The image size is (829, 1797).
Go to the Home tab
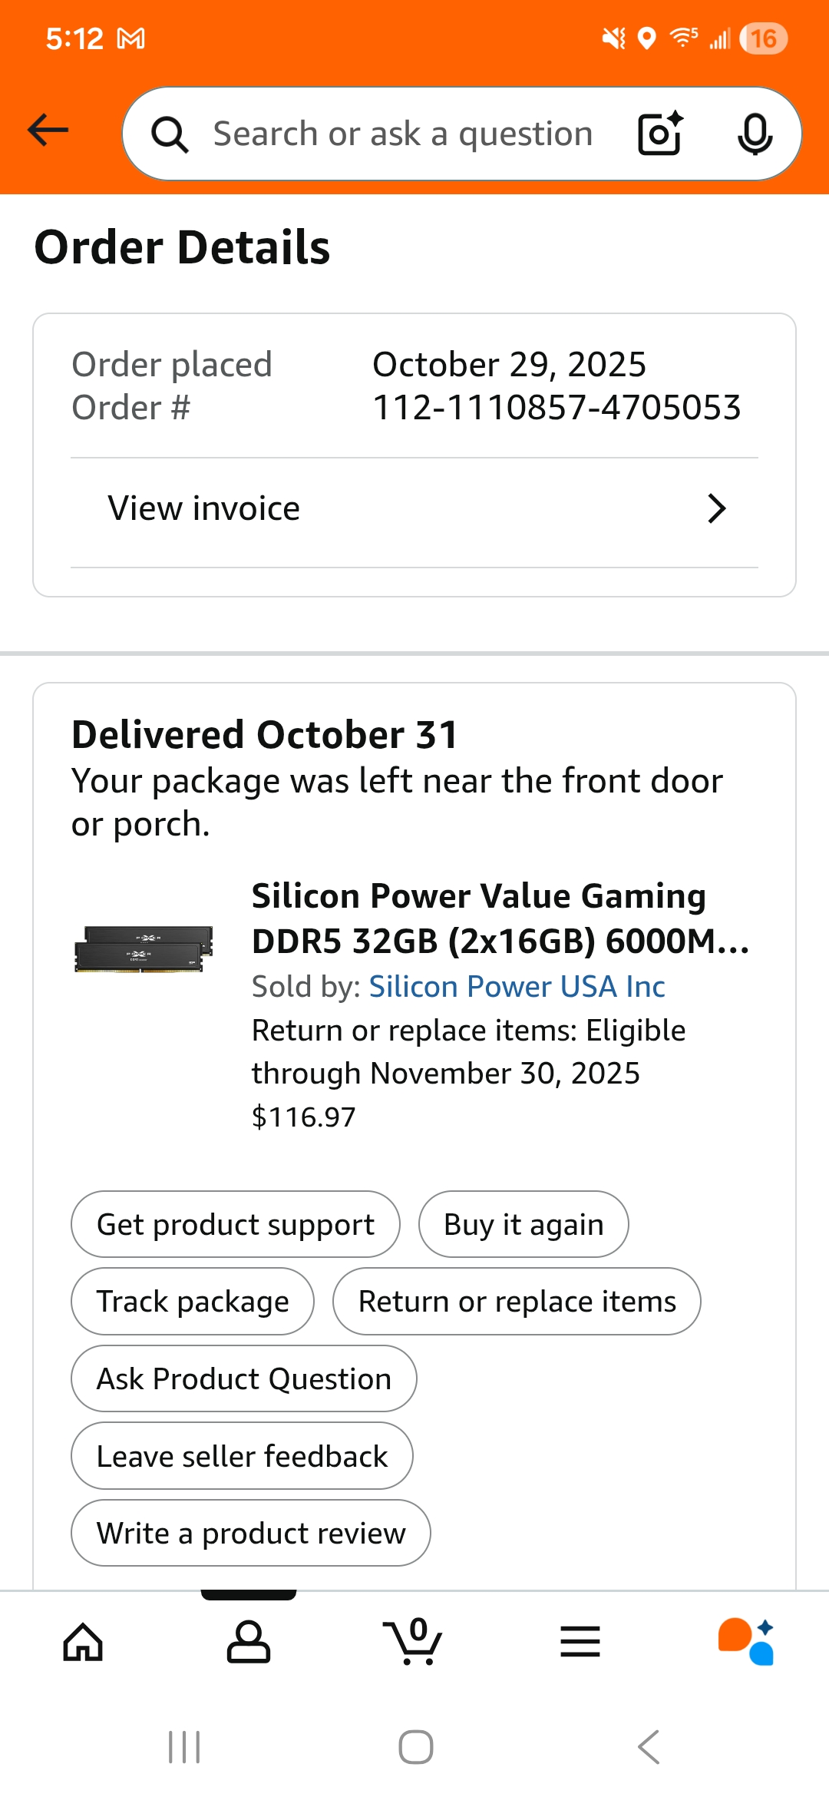tap(83, 1642)
